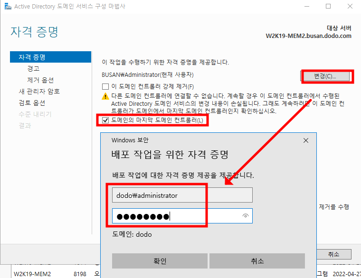Maximize the configuration wizard window

[x=328, y=6]
